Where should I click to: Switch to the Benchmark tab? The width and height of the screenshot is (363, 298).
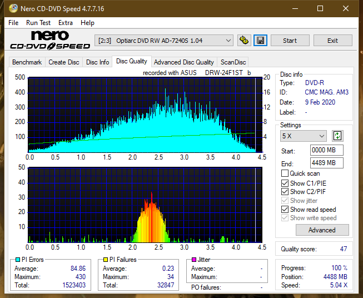[x=27, y=62]
